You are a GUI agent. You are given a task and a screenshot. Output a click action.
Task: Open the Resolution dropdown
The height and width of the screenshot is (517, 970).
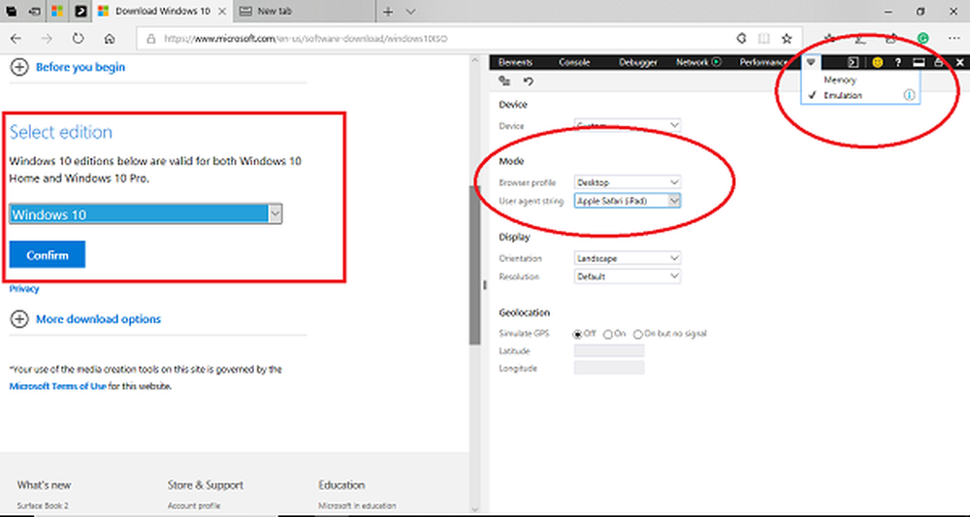coord(628,276)
